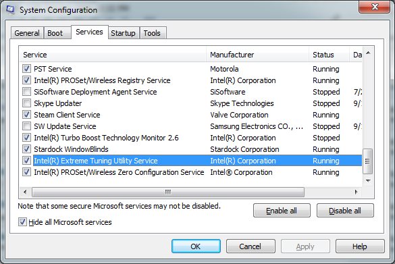The image size is (395, 264).
Task: Select the PST Service row name
Action: [x=53, y=69]
